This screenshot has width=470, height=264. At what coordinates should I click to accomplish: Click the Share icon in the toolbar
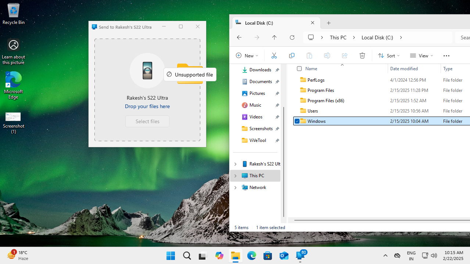(x=344, y=55)
